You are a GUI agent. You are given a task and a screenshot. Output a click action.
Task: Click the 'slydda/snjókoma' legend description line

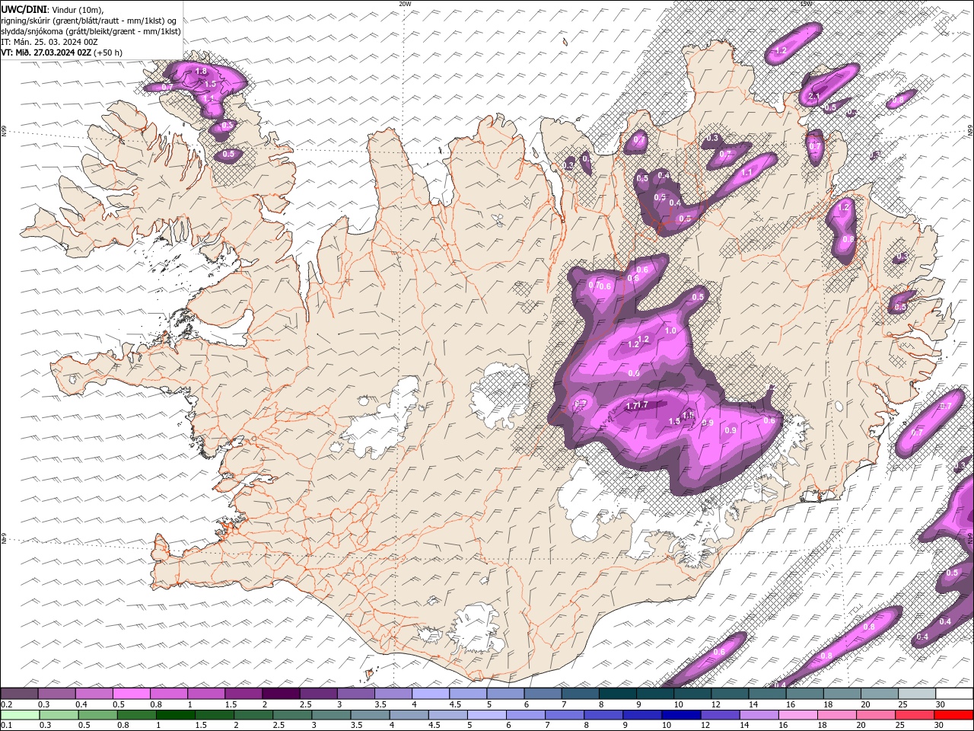coord(91,31)
